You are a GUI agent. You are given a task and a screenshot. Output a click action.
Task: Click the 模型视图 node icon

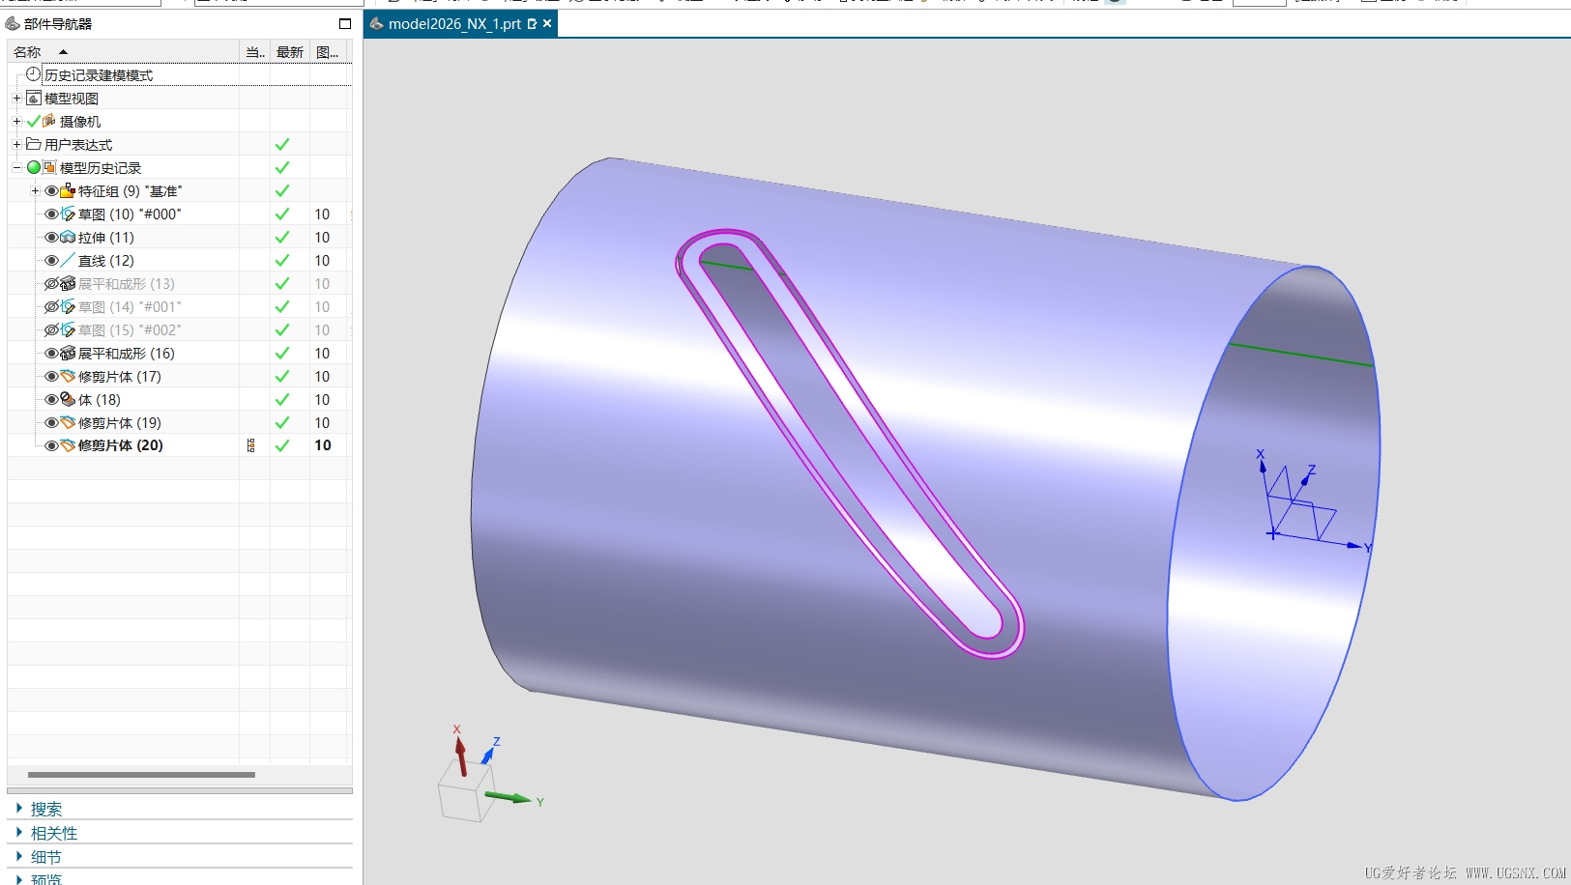(x=34, y=98)
